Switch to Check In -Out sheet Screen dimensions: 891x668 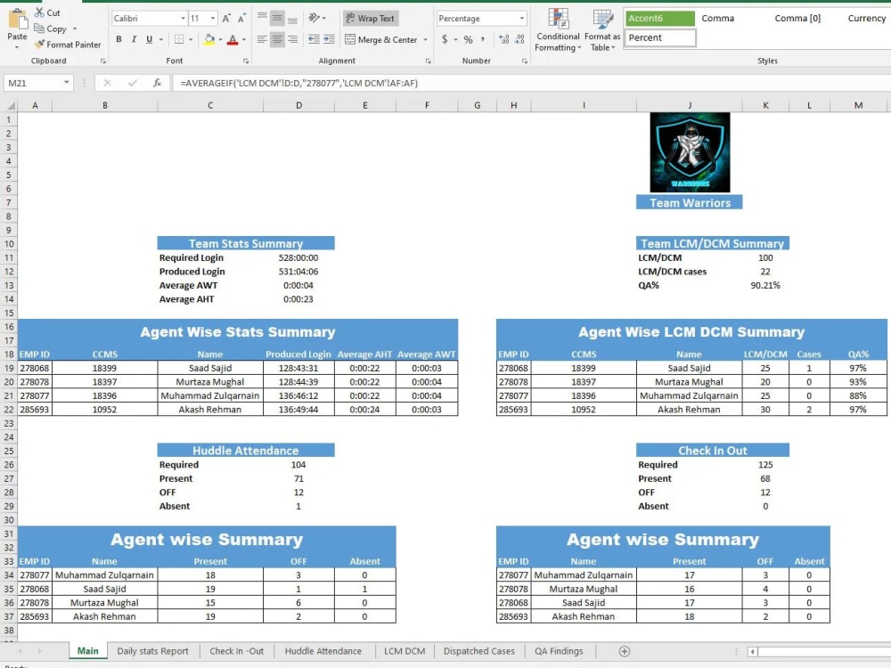(236, 651)
